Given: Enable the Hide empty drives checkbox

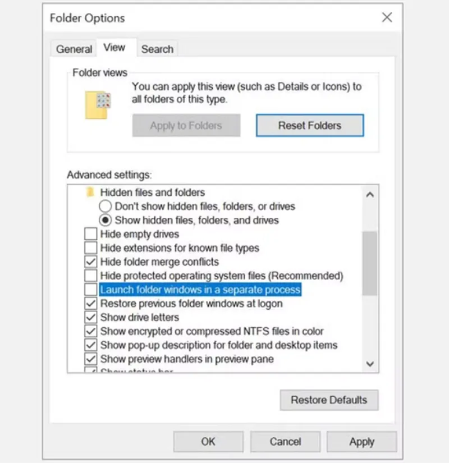Looking at the screenshot, I should (91, 233).
